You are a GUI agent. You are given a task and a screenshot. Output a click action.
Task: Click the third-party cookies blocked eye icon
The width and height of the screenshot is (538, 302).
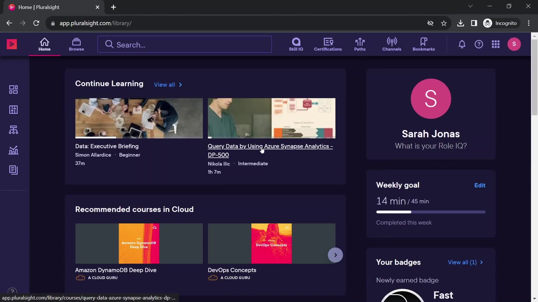pos(430,23)
